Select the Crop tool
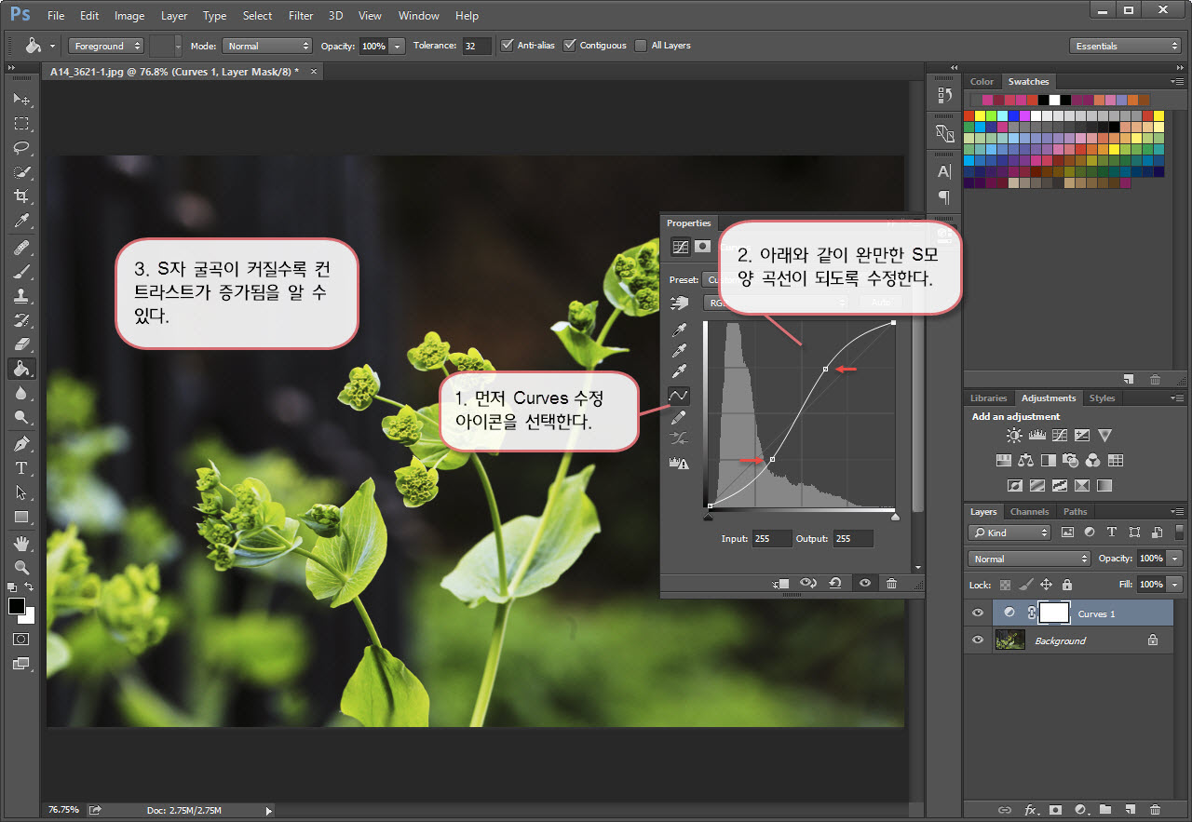The height and width of the screenshot is (822, 1192). (20, 195)
